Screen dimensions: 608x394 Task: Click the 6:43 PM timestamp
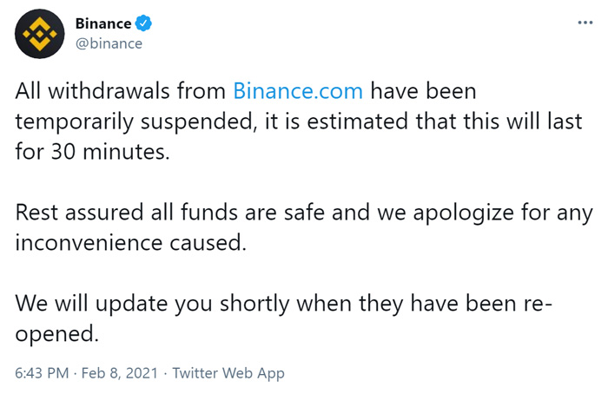[x=39, y=373]
